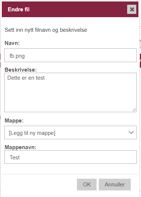Viewport: 141px width, 197px height.
Task: Click the Endre fil title bar text
Action: 19,10
